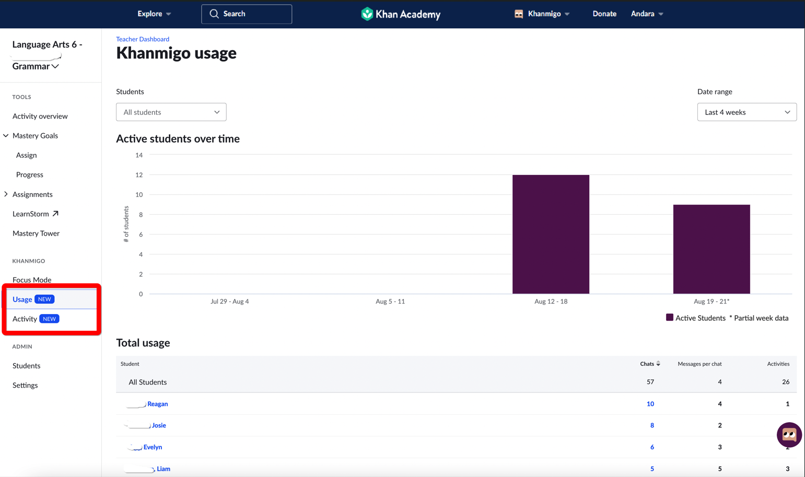Click Reagan's chat count 10
The image size is (805, 477).
(650, 404)
